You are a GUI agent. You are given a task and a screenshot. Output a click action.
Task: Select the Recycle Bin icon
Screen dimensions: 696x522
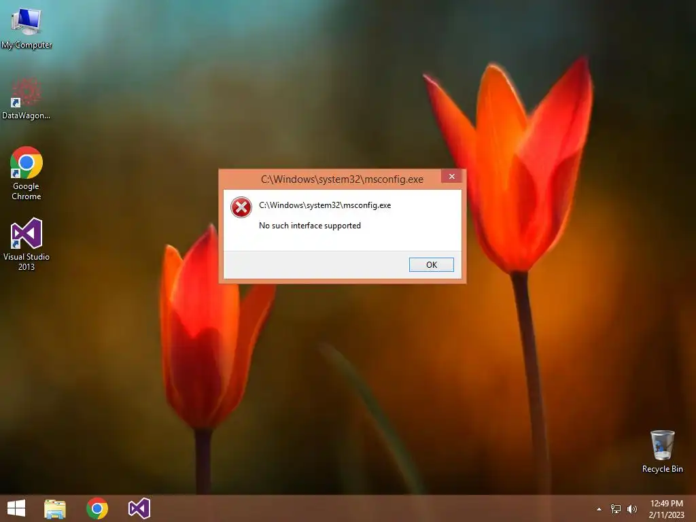coord(662,451)
